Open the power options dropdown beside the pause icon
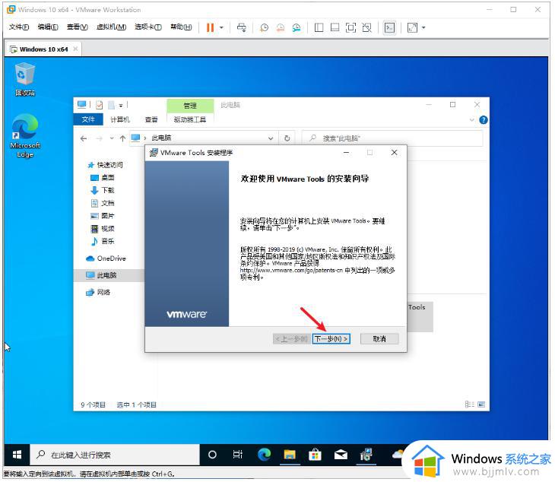 pos(221,27)
